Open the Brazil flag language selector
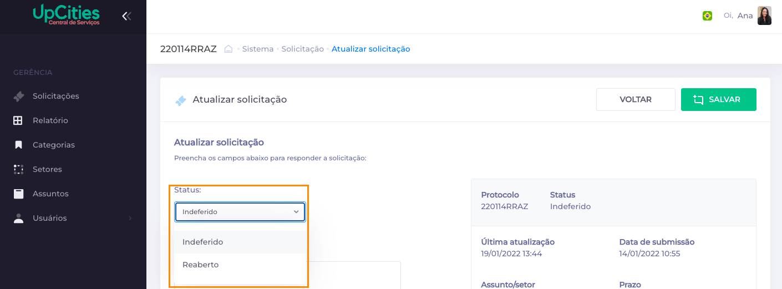Viewport: 782px width, 289px height. [x=707, y=16]
